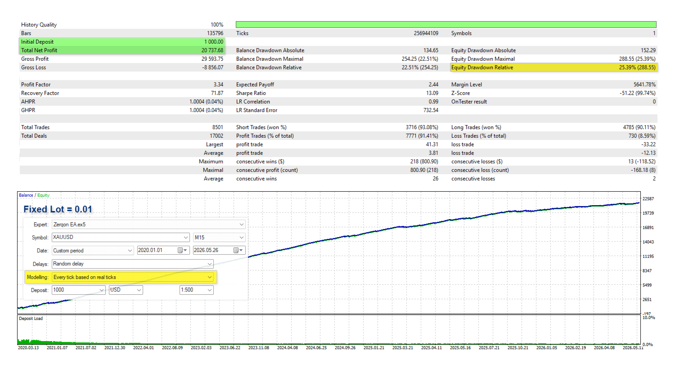This screenshot has width=675, height=378.
Task: Click the Balance legend label
Action: 26,195
